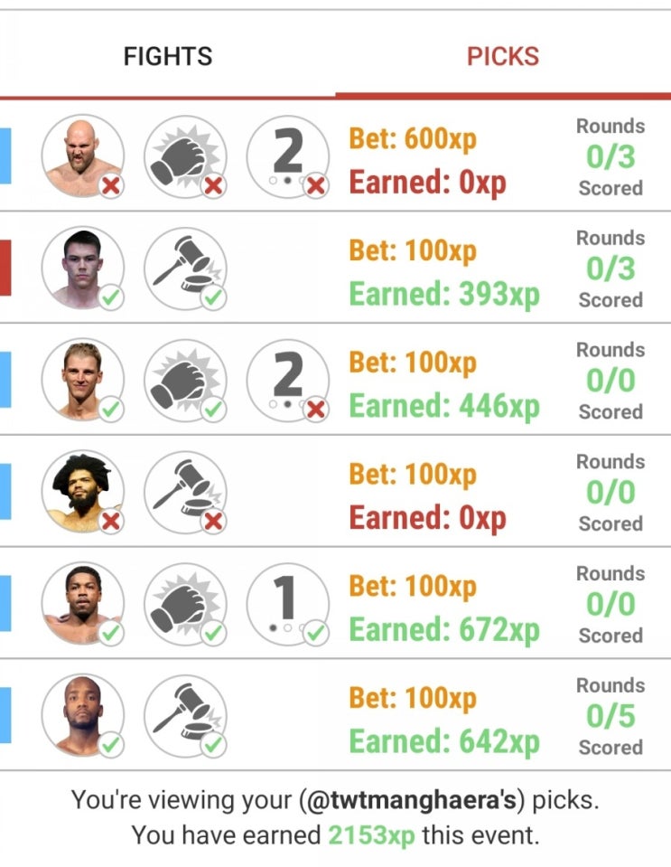Tap the knockout glove icon in the 446xp earned row

click(x=185, y=381)
